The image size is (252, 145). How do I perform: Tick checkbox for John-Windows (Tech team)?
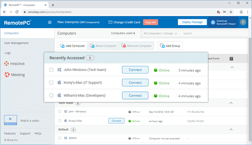(x=51, y=70)
